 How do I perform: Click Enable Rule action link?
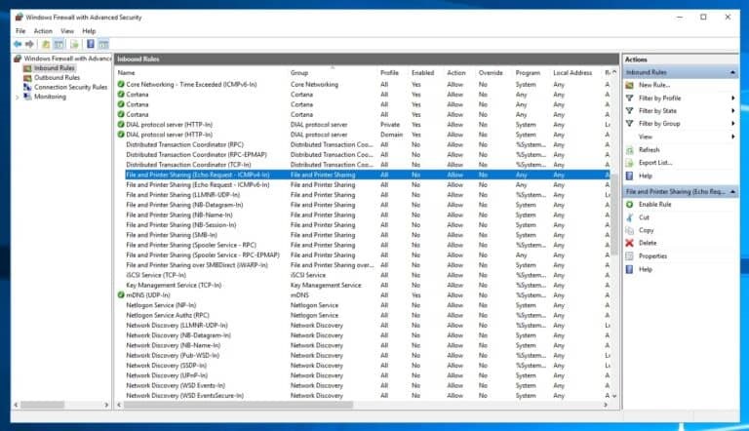655,205
